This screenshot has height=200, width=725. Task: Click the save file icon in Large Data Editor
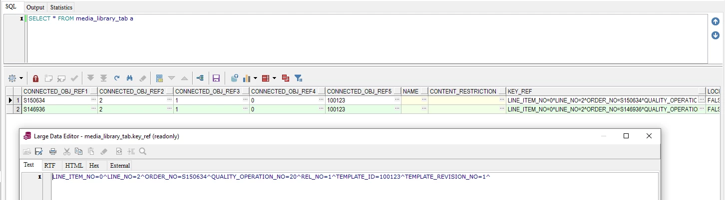coord(39,151)
